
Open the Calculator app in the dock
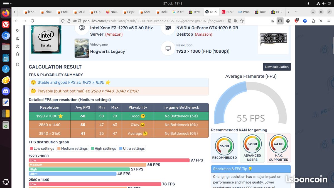6,113
